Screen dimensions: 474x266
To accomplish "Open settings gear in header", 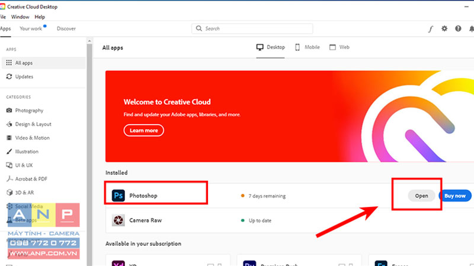I will click(x=444, y=28).
